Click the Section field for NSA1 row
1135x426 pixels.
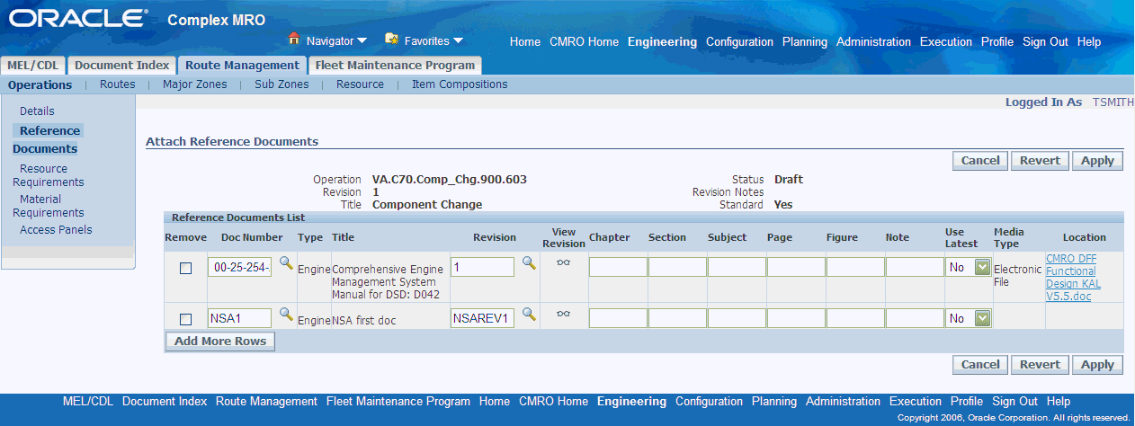(x=677, y=318)
